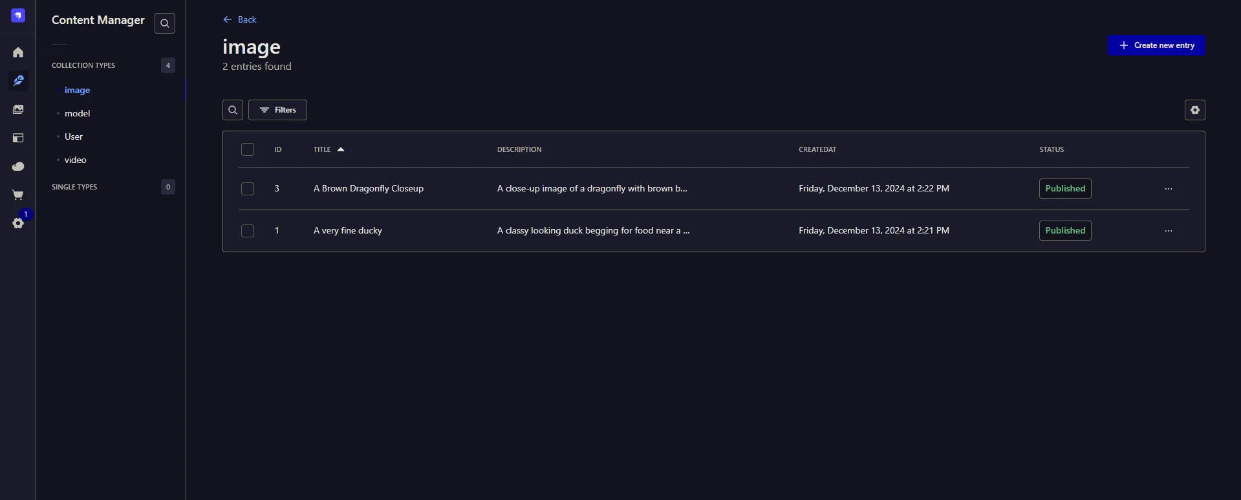This screenshot has height=500, width=1241.
Task: Open the list view settings cog
Action: 1194,110
